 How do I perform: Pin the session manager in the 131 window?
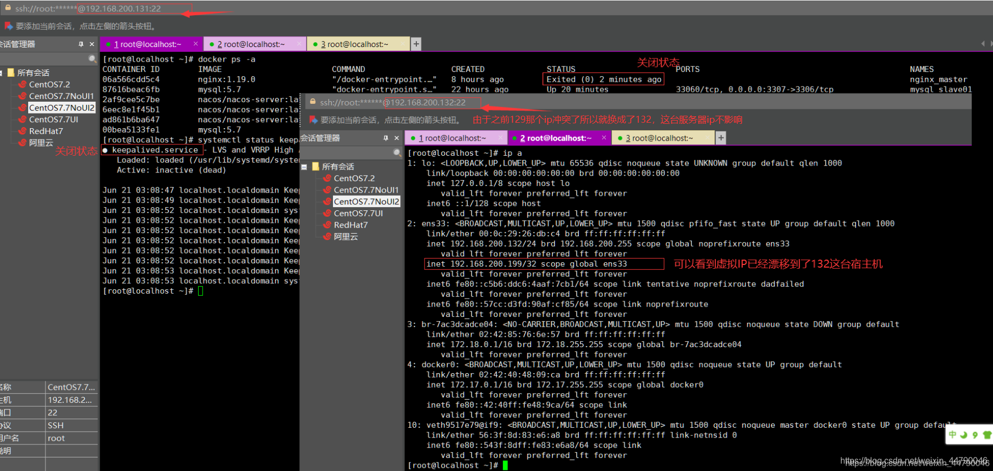point(81,44)
